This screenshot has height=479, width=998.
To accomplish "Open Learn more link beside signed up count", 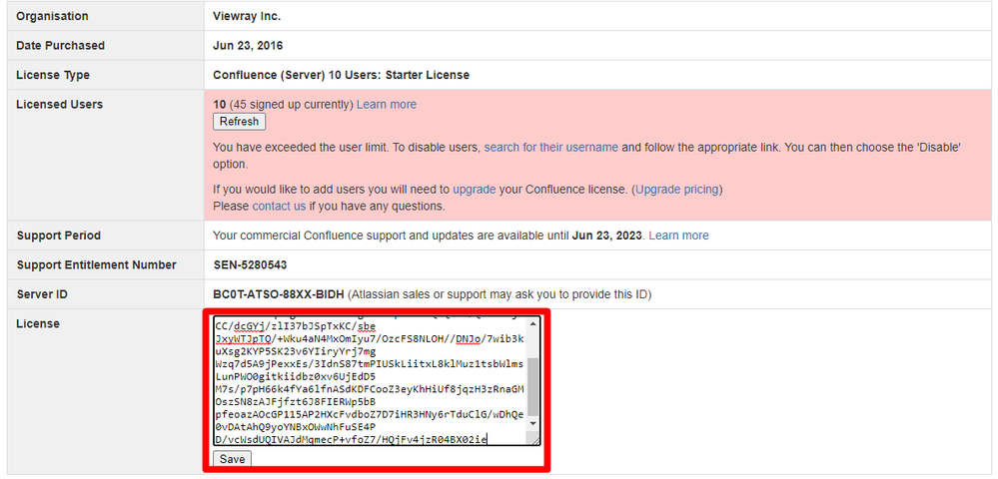I will click(387, 105).
